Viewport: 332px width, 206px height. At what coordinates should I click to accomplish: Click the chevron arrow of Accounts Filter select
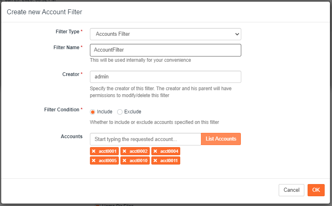(x=237, y=34)
